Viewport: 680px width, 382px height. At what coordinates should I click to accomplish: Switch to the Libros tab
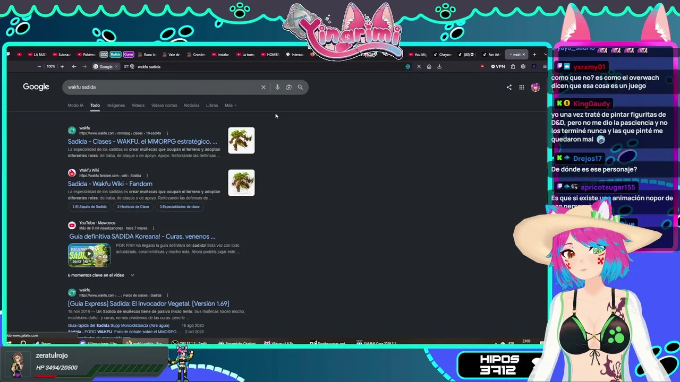pyautogui.click(x=212, y=105)
